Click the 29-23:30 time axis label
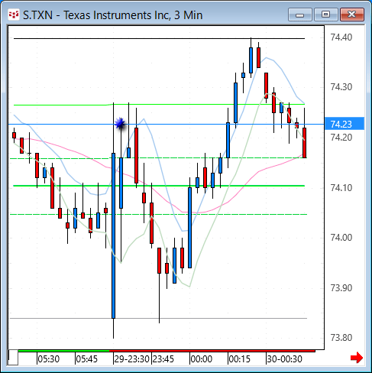Image resolution: width=372 pixels, height=373 pixels. (131, 359)
